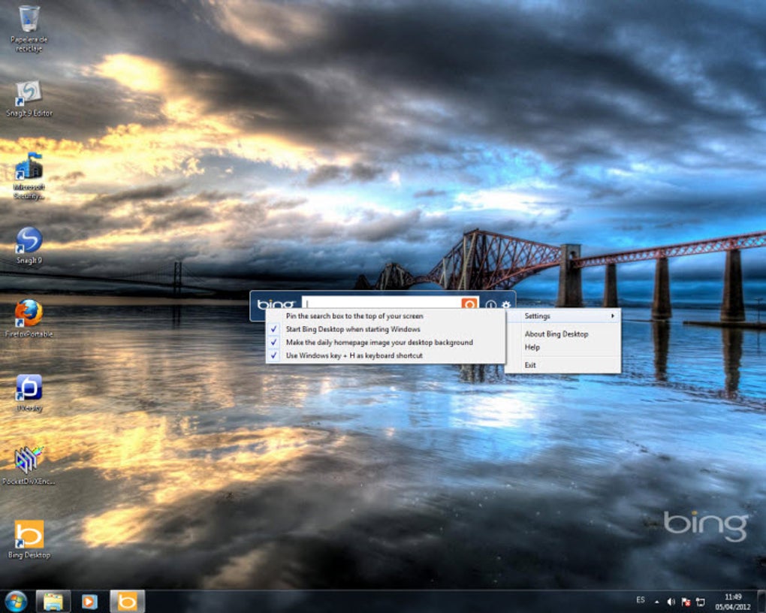The height and width of the screenshot is (613, 766).
Task: Click the gear settings icon in Bing bar
Action: pos(505,304)
